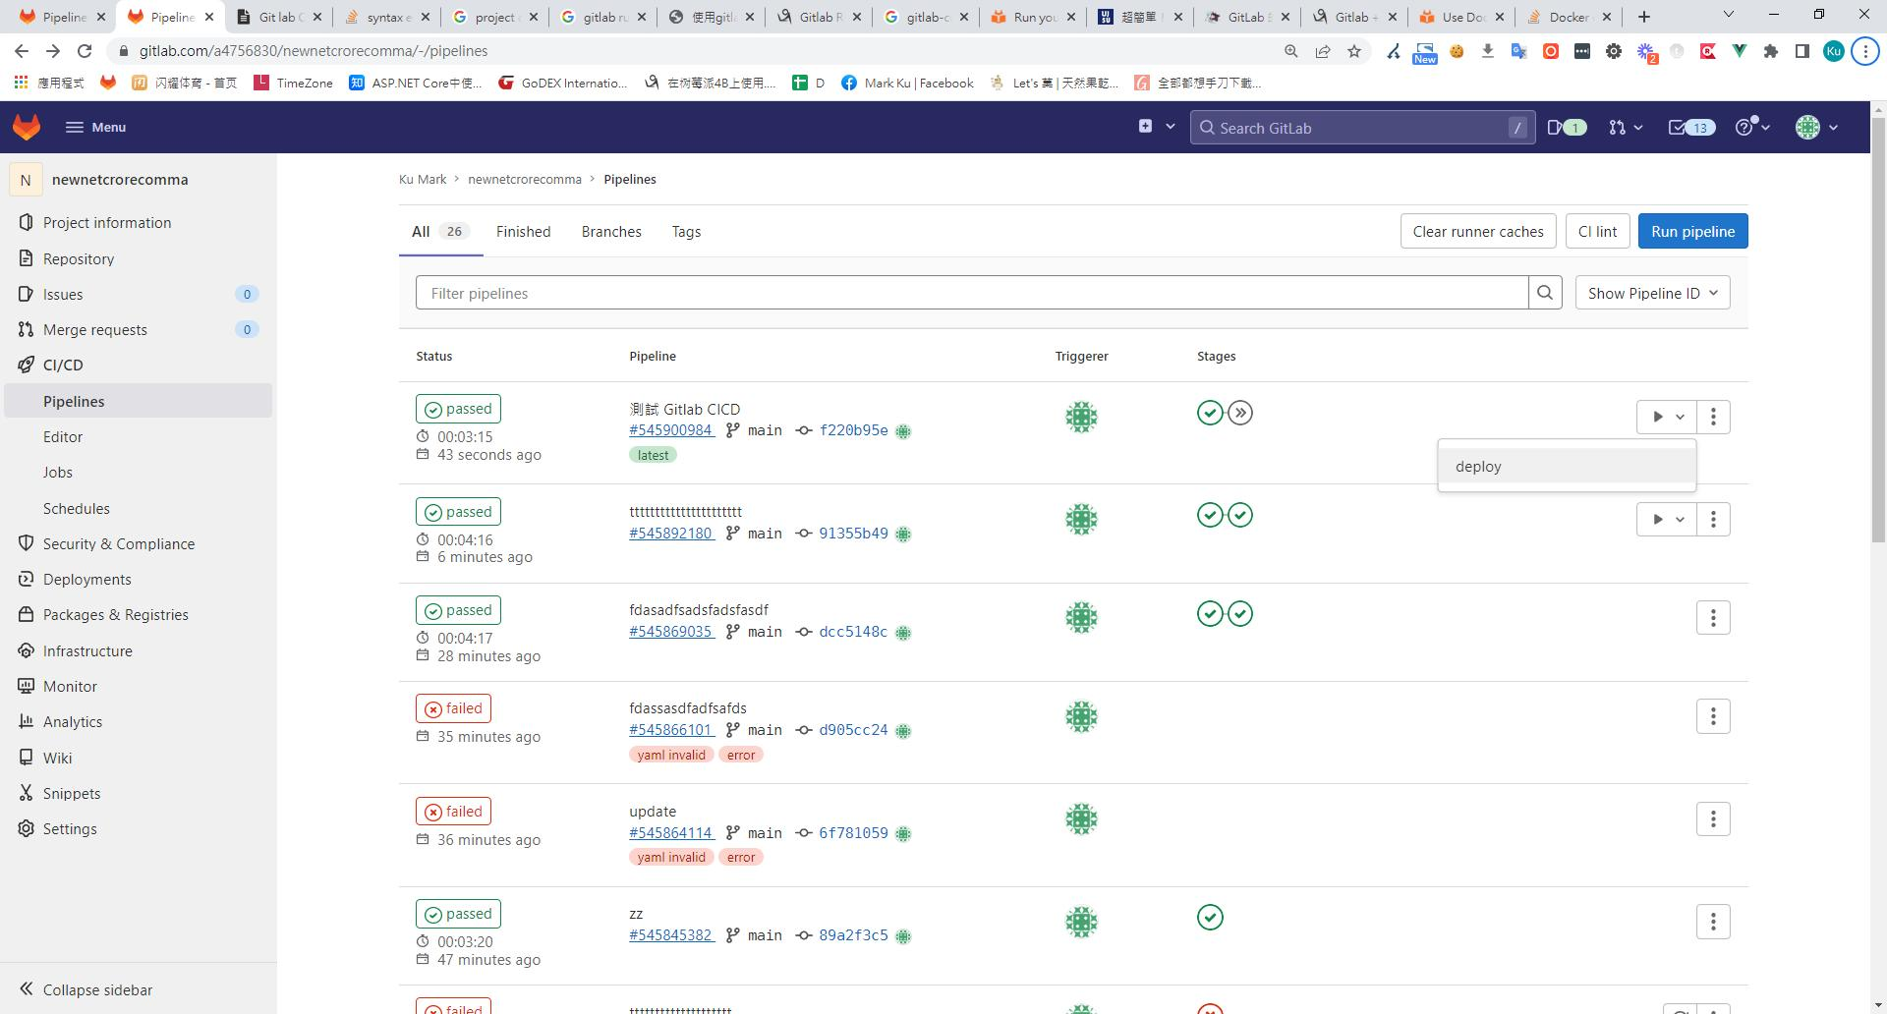This screenshot has width=1887, height=1014.
Task: Open the Help dropdown in the top navbar
Action: tap(1751, 127)
